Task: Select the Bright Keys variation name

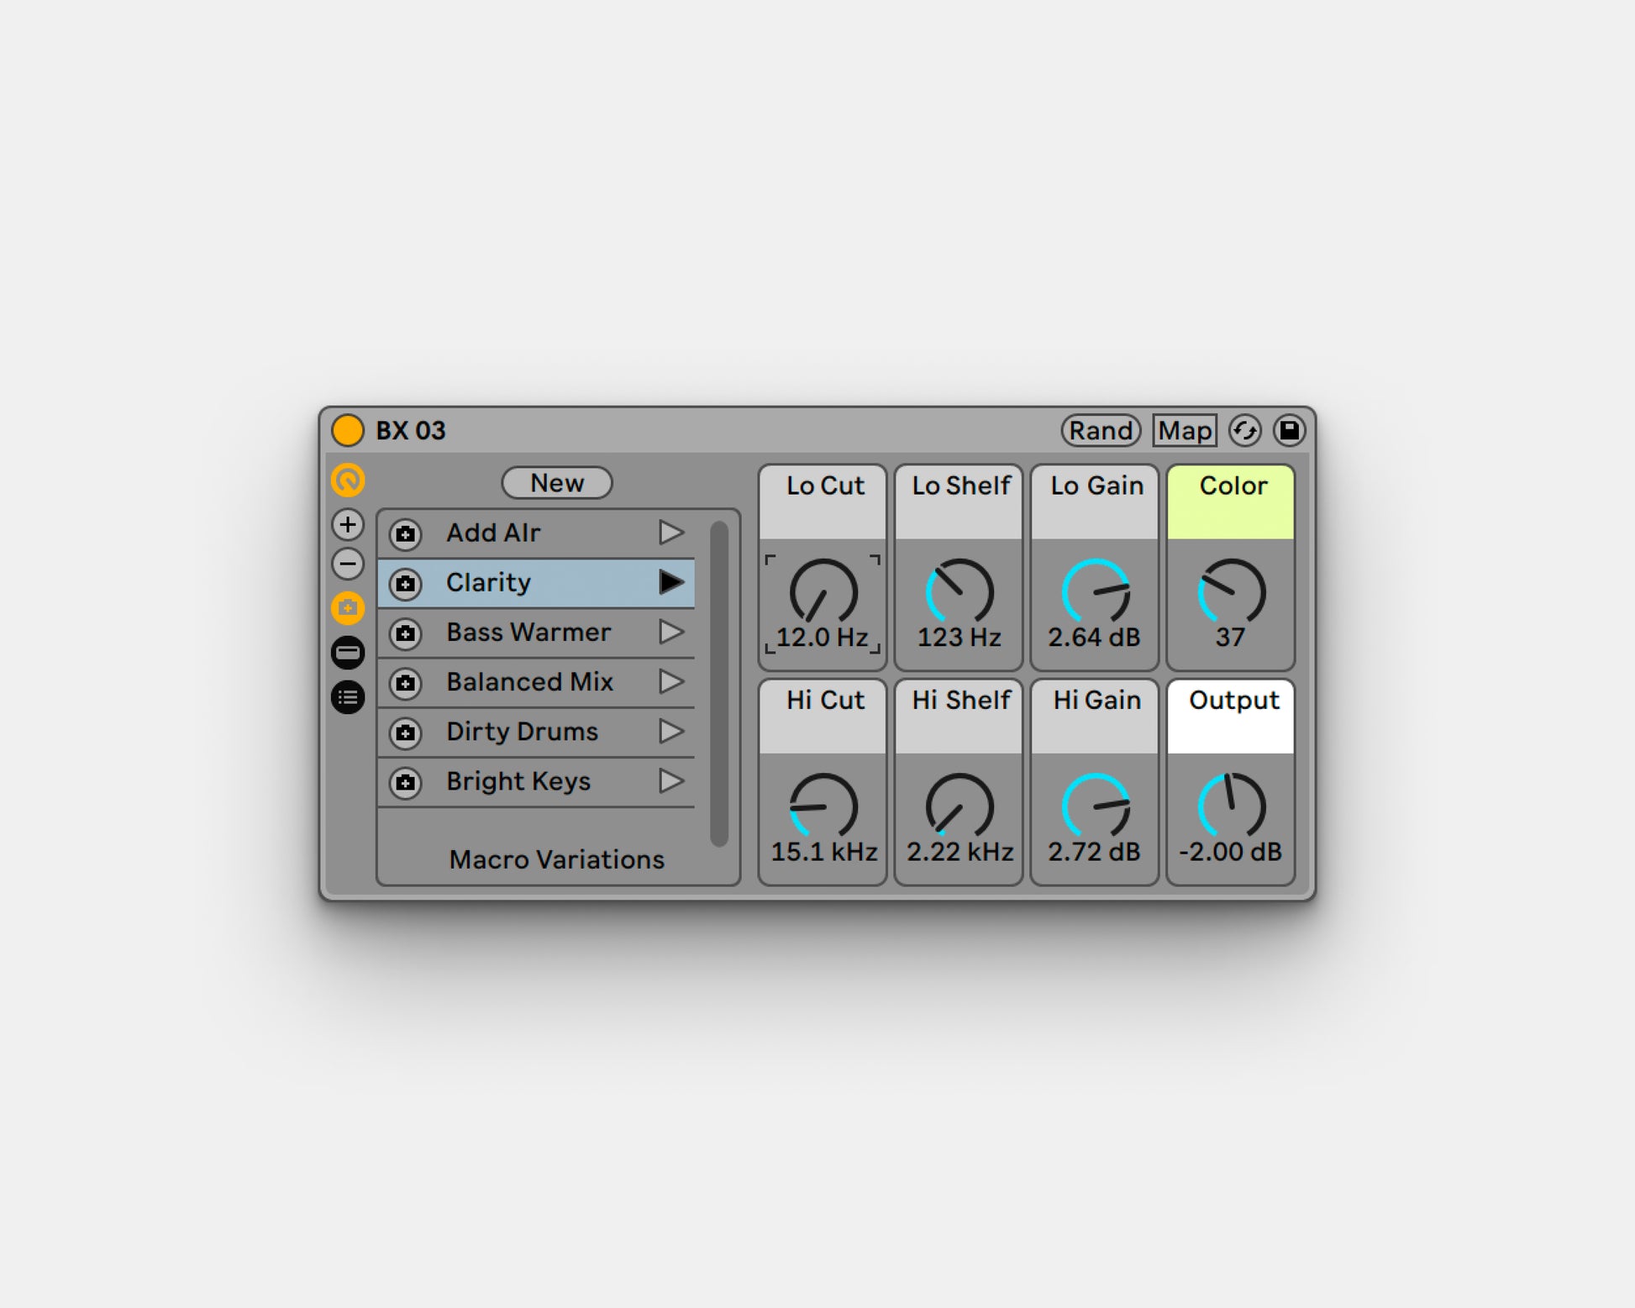Action: pos(518,780)
